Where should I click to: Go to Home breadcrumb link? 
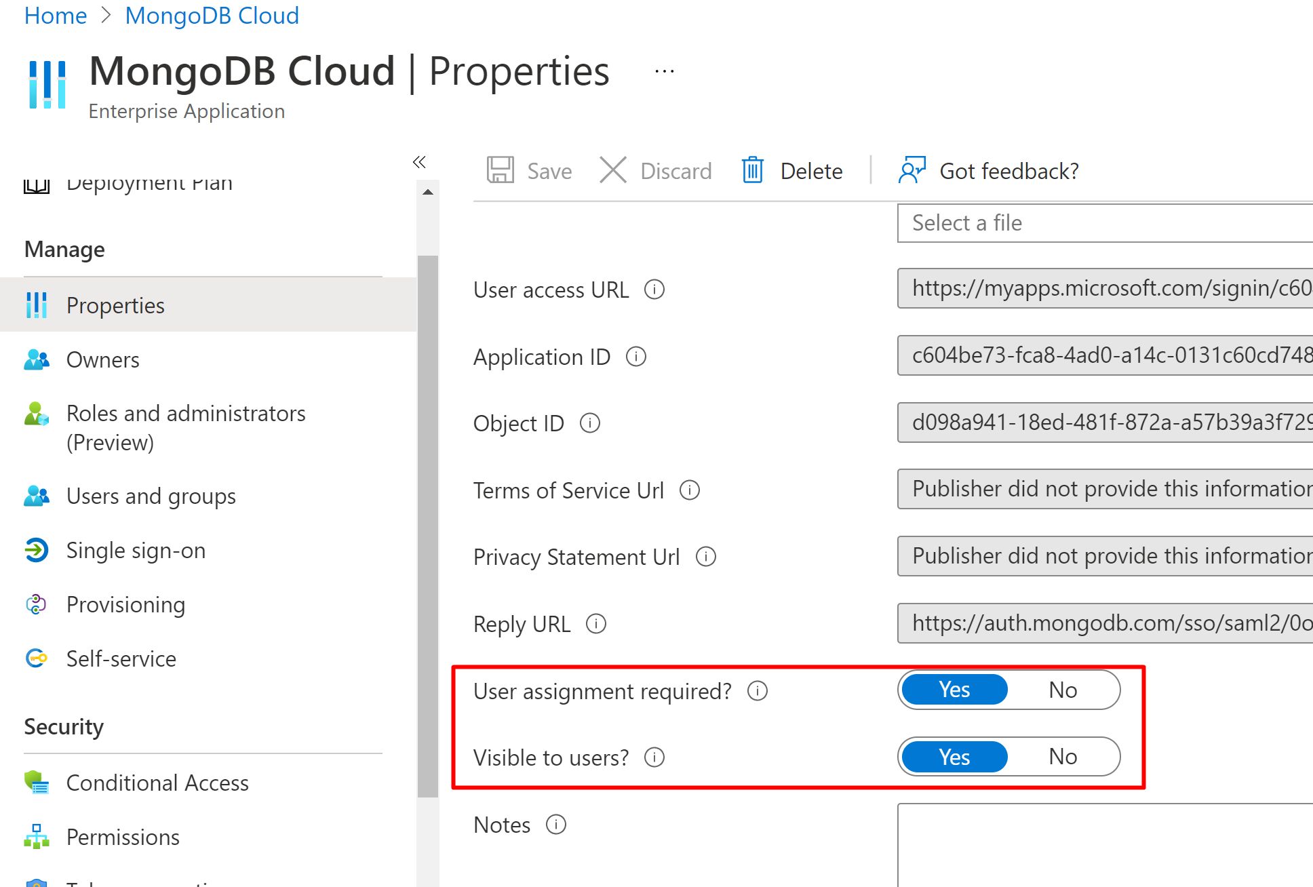click(56, 16)
